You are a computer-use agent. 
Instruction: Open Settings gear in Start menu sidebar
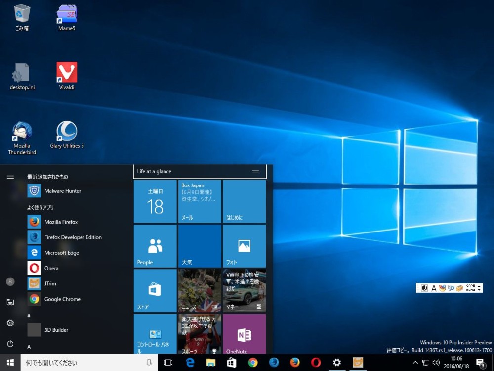[x=10, y=323]
